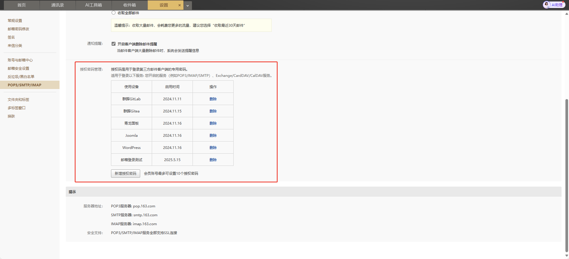Click the 启用时间 column header
The height and width of the screenshot is (259, 569).
[x=172, y=87]
